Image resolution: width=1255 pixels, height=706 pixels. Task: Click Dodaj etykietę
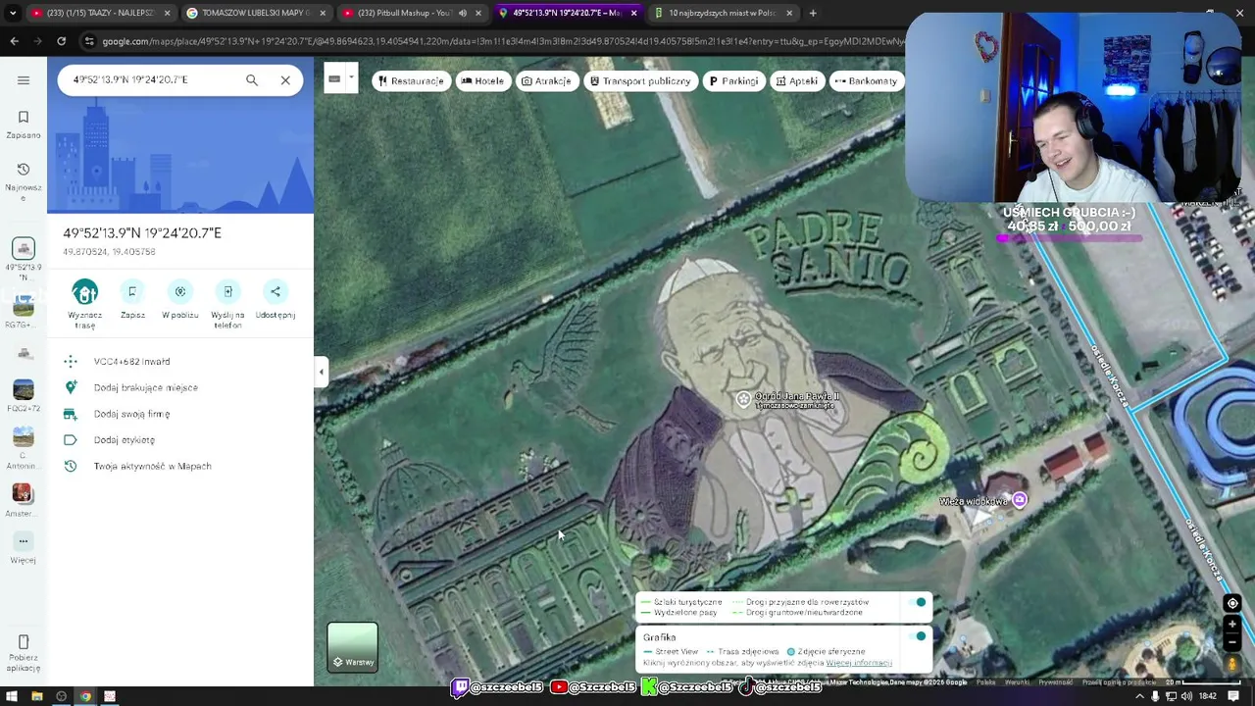[124, 440]
